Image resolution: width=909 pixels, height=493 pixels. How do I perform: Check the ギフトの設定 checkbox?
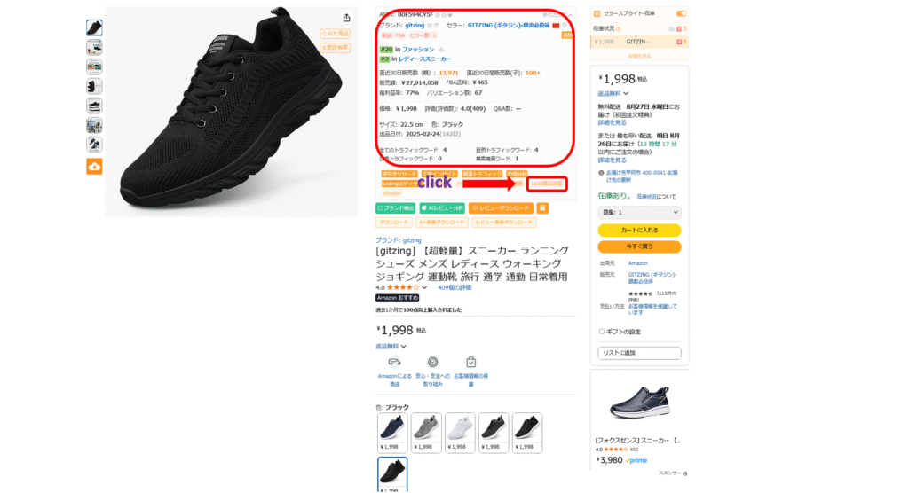point(601,332)
